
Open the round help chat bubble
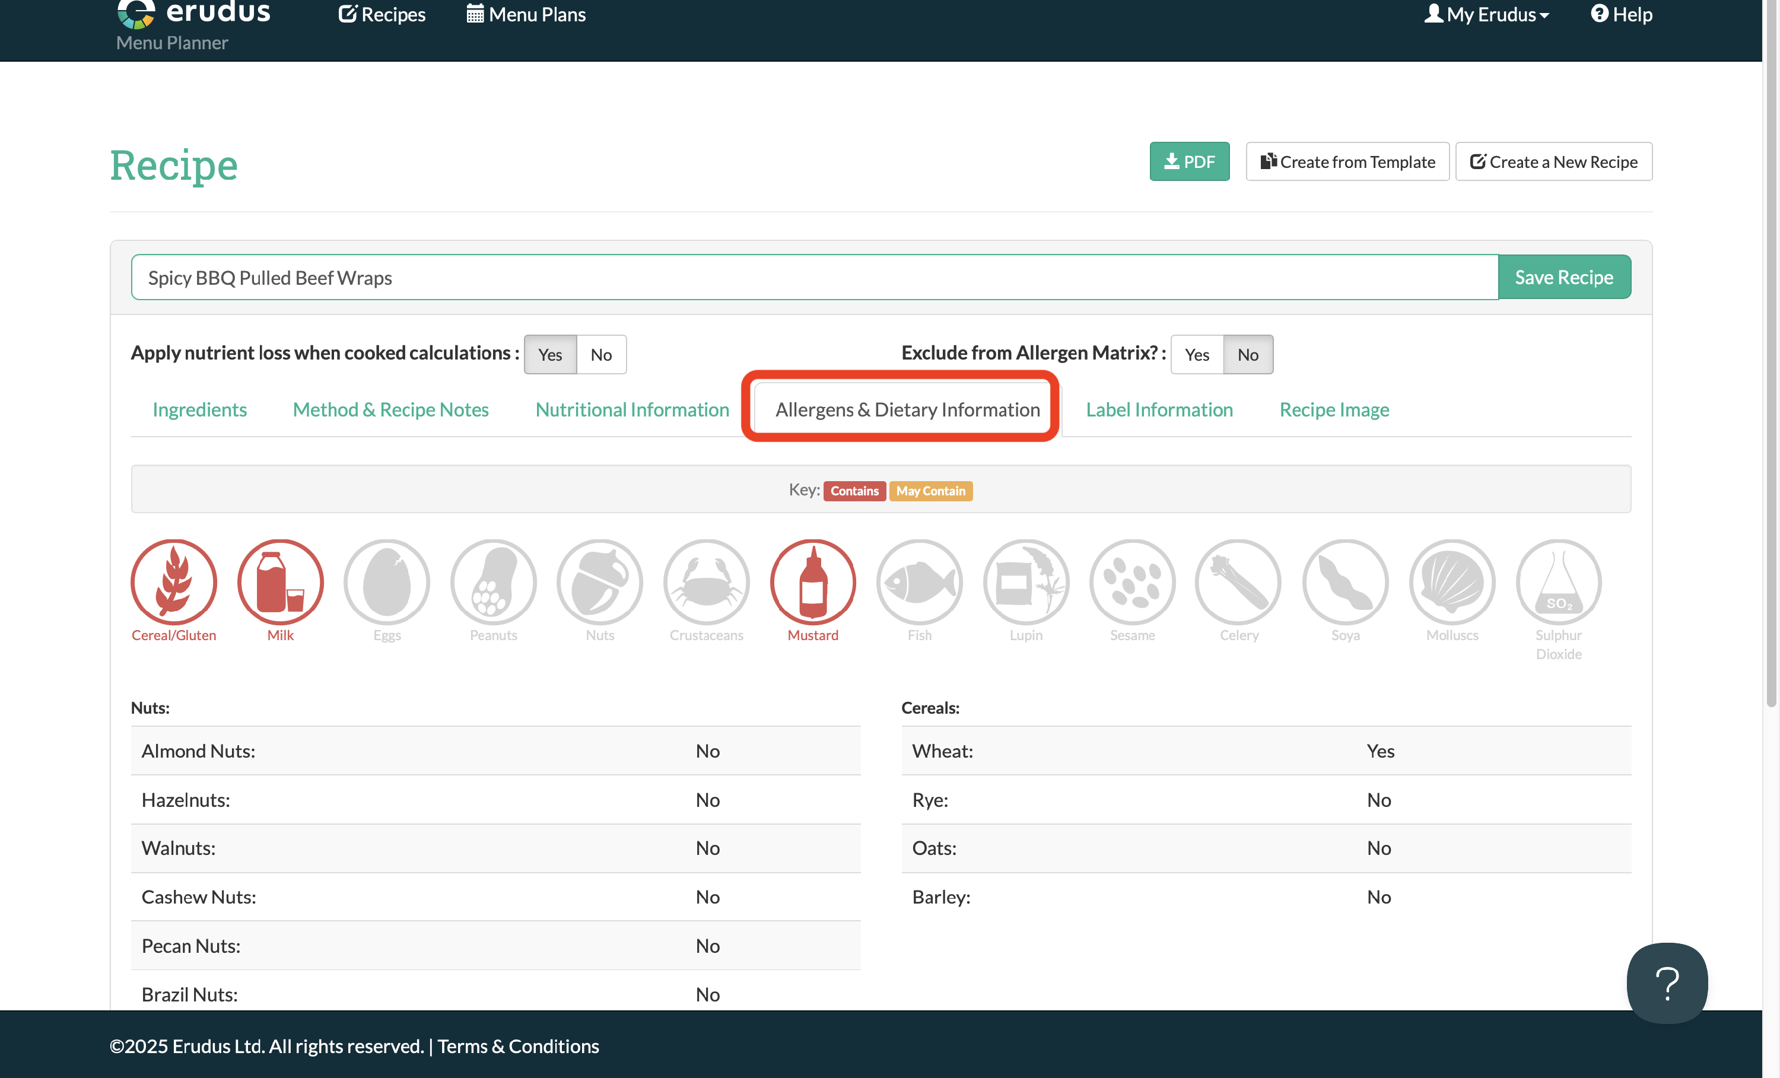coord(1667,982)
